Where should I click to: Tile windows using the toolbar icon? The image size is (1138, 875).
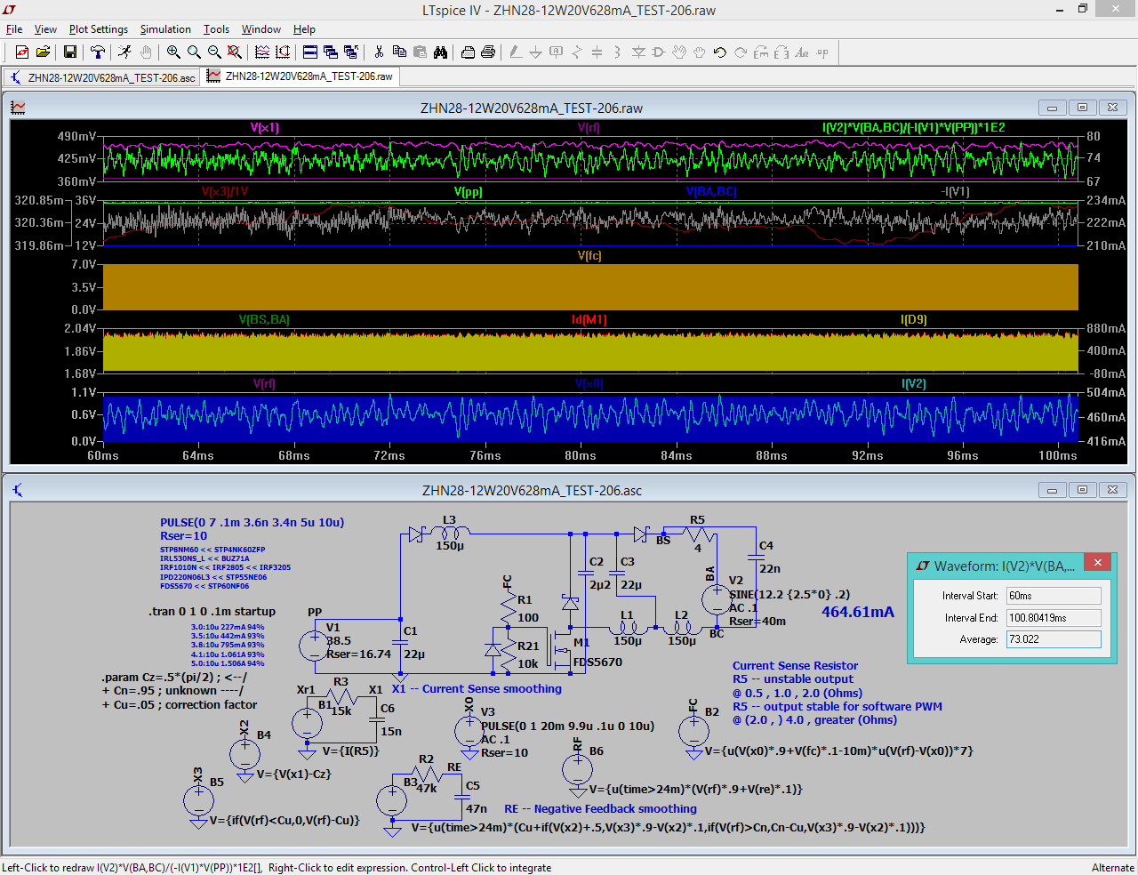(x=310, y=52)
